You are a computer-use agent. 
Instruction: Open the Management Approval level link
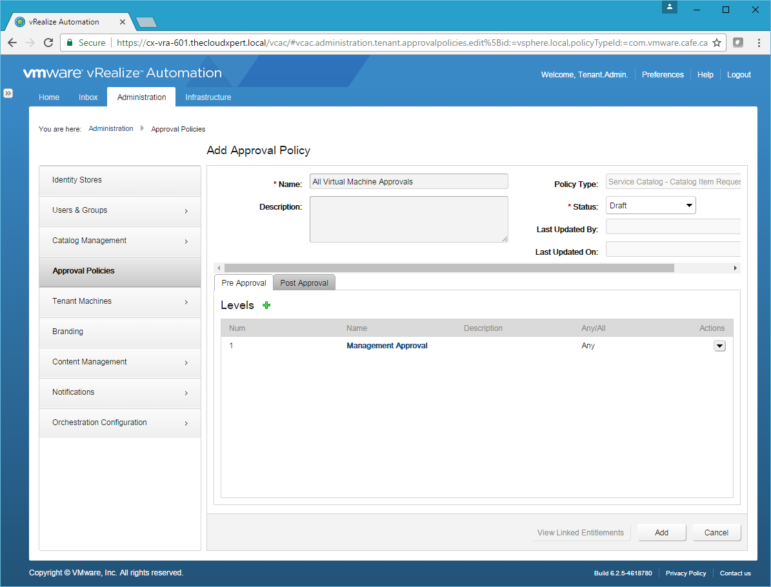click(387, 346)
